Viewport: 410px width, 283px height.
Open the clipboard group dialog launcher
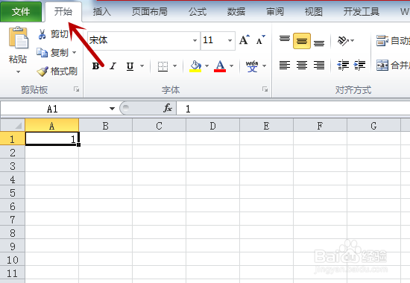click(x=76, y=89)
